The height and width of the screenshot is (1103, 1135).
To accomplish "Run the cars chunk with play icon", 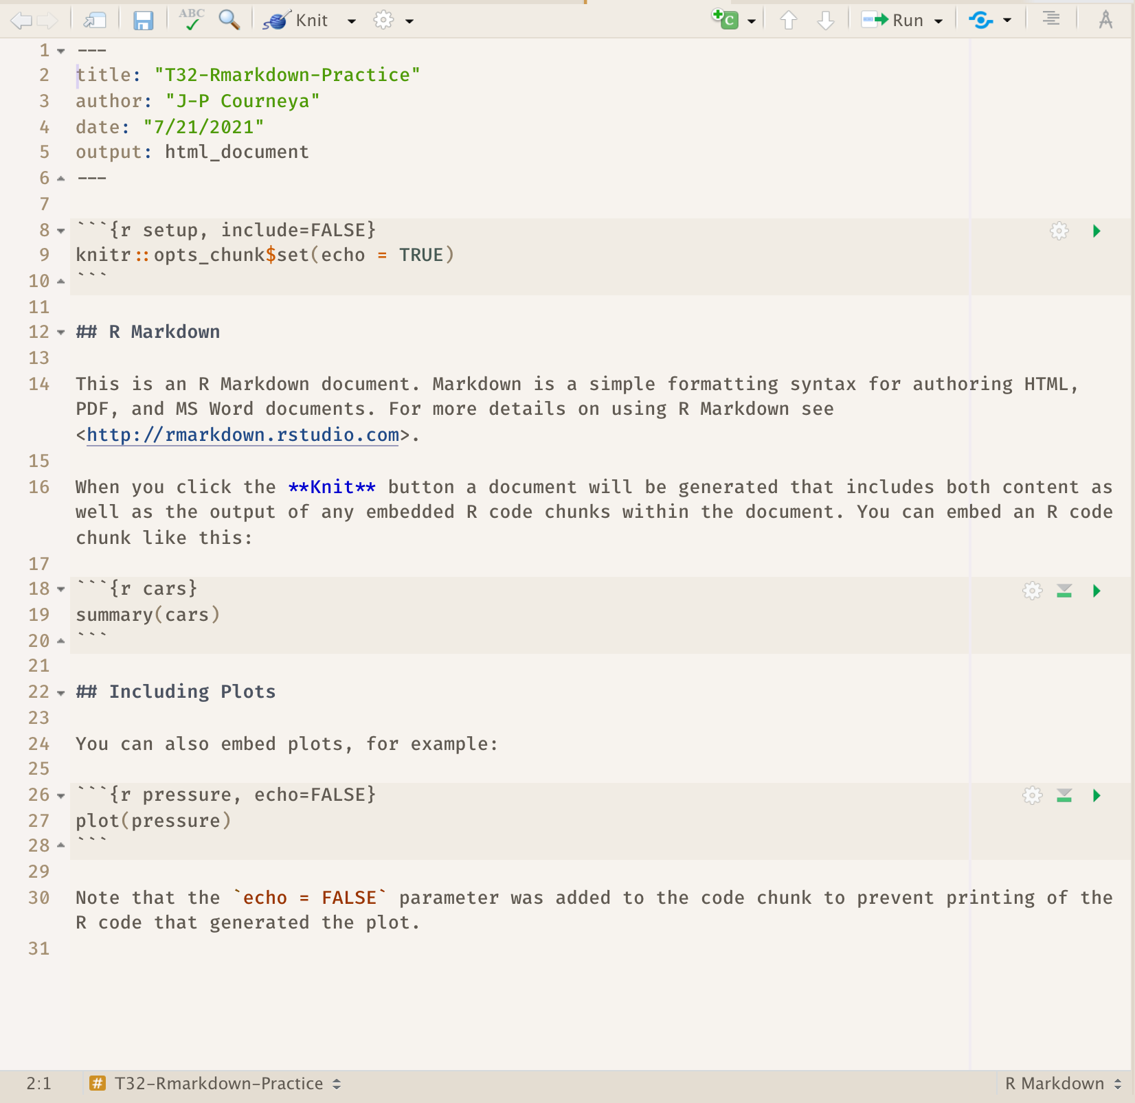I will [1097, 591].
